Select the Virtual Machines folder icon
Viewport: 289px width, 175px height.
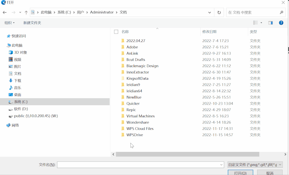(123, 116)
